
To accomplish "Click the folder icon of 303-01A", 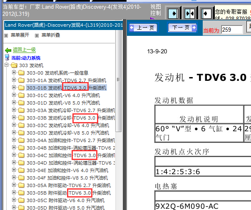I will tap(21, 80).
